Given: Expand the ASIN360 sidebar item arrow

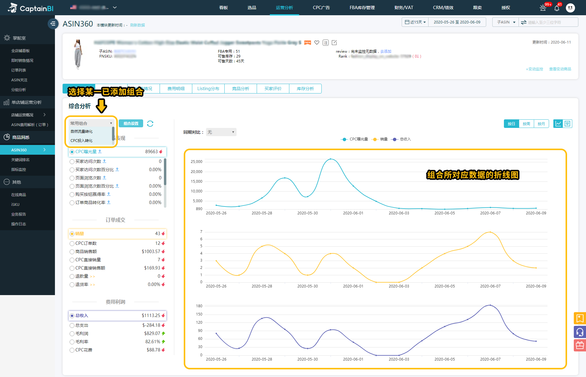Looking at the screenshot, I should click(x=45, y=150).
